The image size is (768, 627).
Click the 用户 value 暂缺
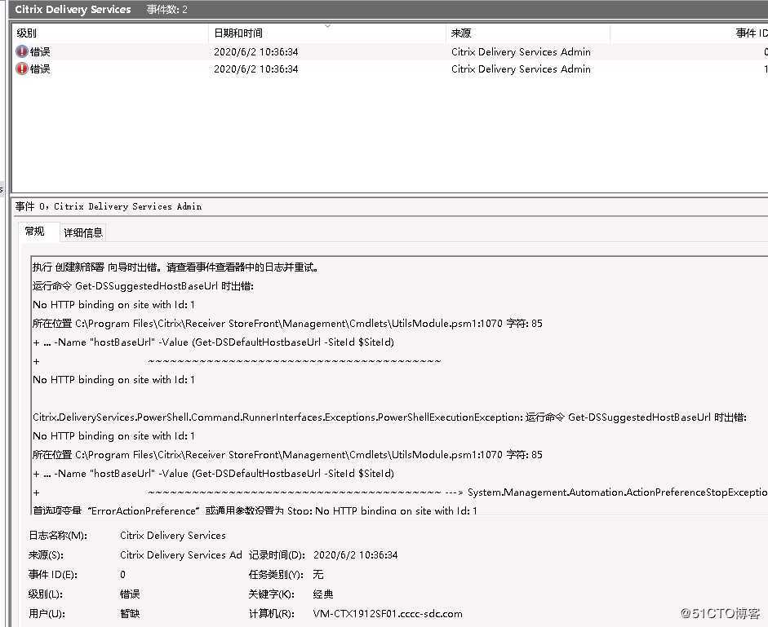[x=130, y=614]
